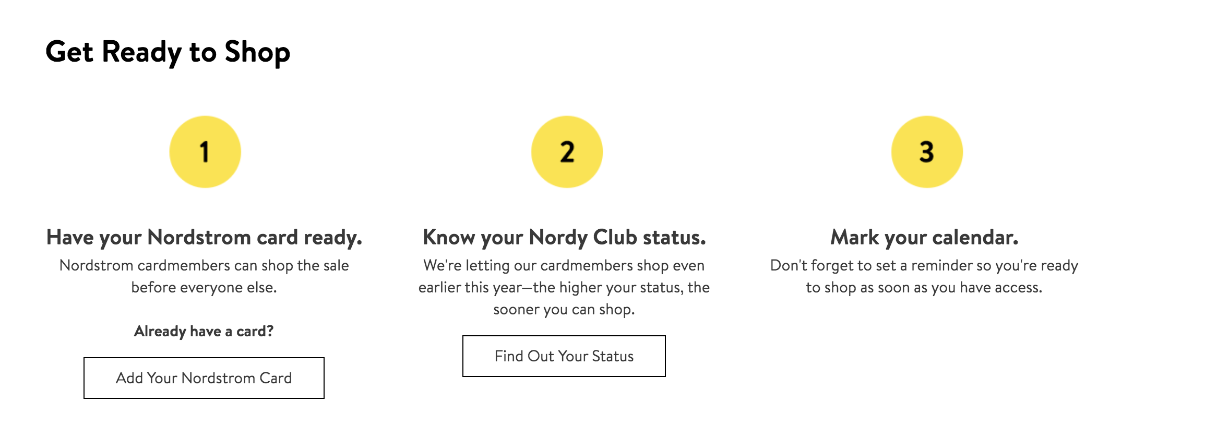Click the line 'earlier this year—the higher your status, the'
The height and width of the screenshot is (447, 1217).
click(x=564, y=287)
